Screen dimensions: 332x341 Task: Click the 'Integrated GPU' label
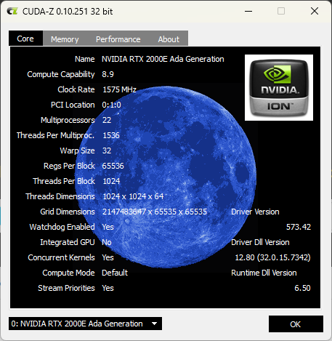click(x=68, y=242)
